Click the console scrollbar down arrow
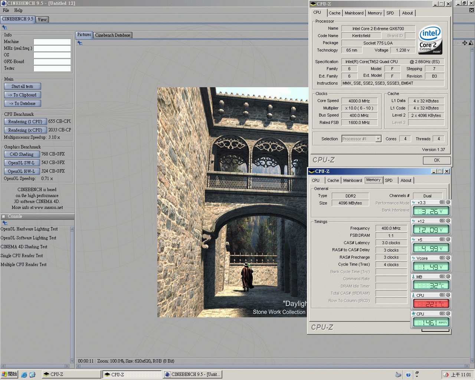Screen dimensions: 475x380 tap(72, 361)
